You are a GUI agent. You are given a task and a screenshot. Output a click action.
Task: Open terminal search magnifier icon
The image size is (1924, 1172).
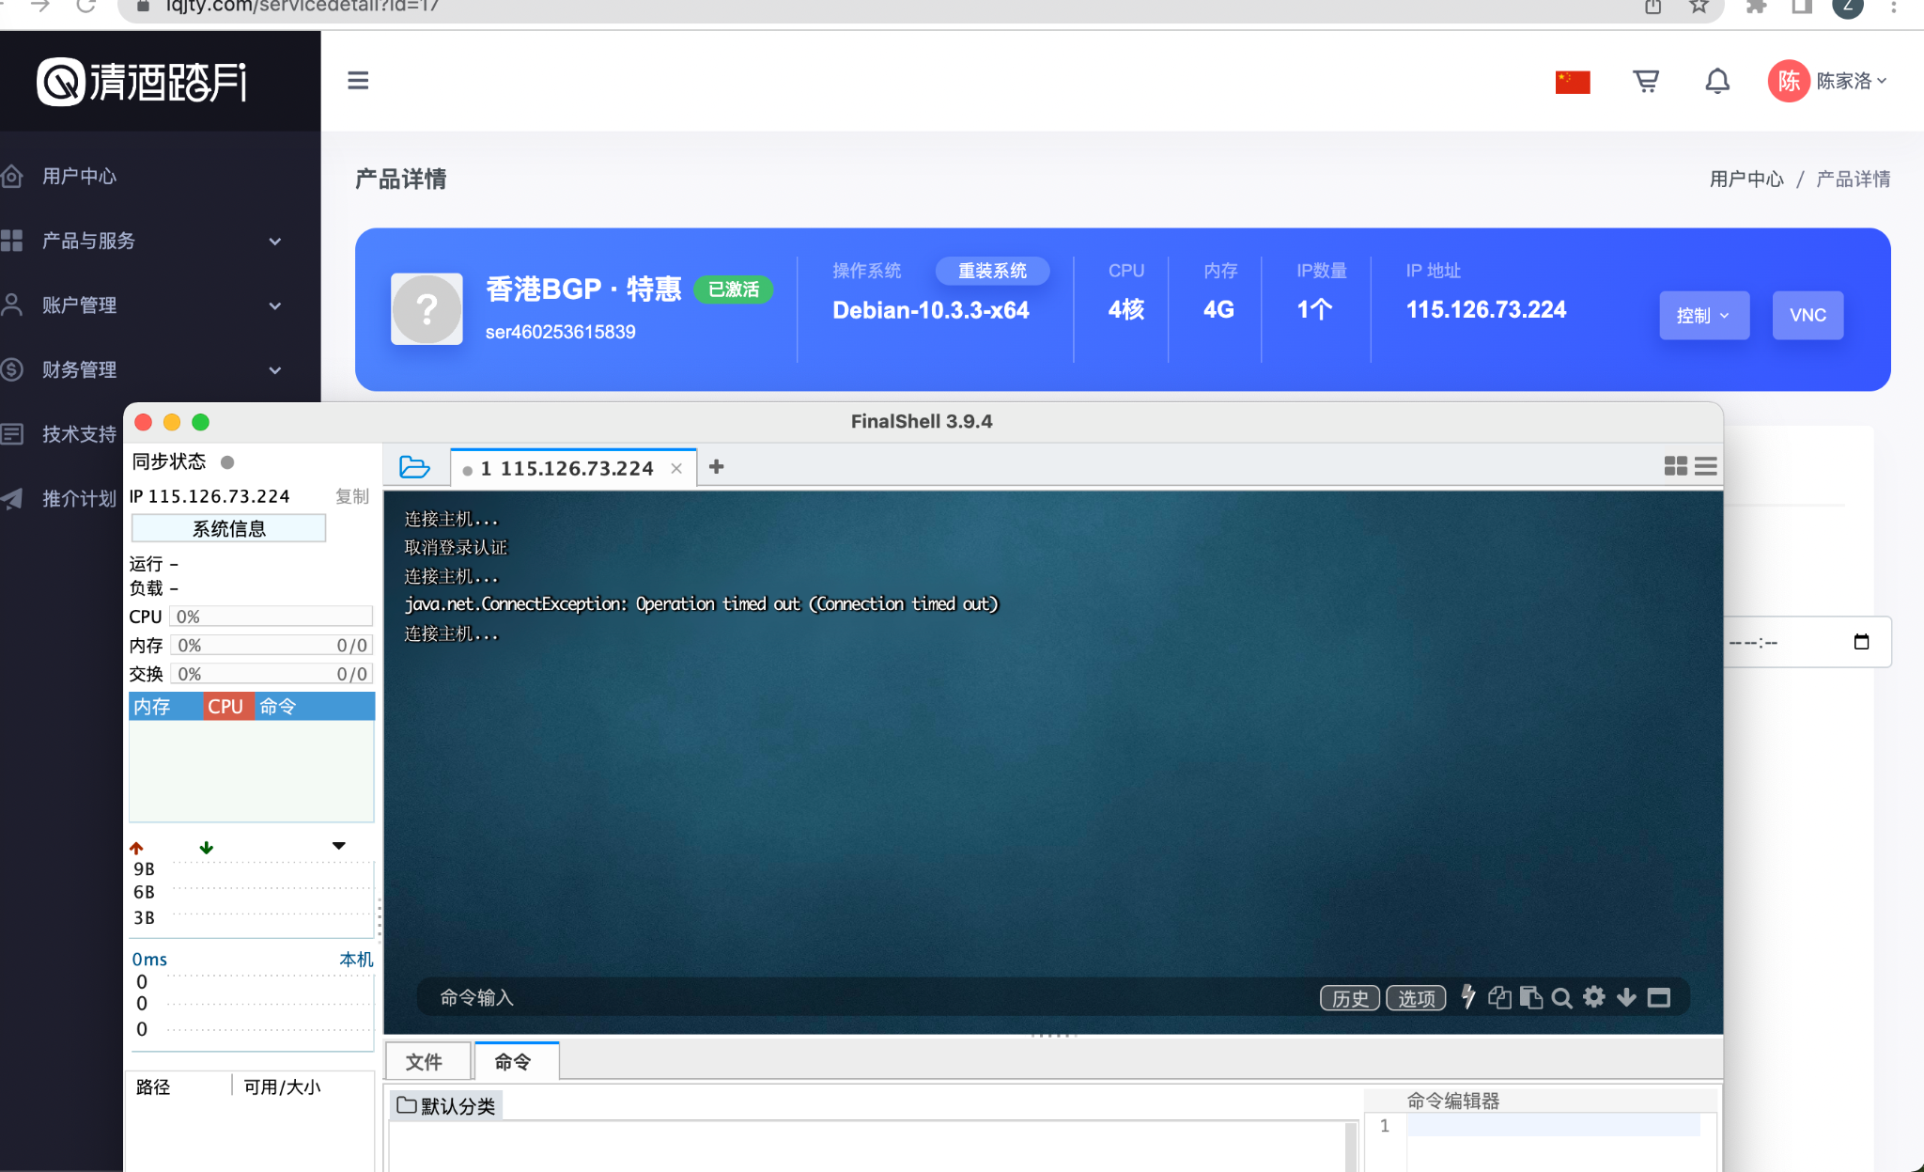[1561, 997]
